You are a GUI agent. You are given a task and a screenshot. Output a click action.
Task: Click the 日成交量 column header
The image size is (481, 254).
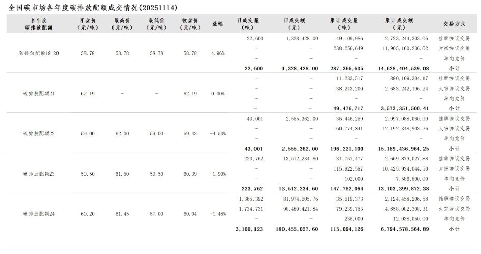[248, 24]
